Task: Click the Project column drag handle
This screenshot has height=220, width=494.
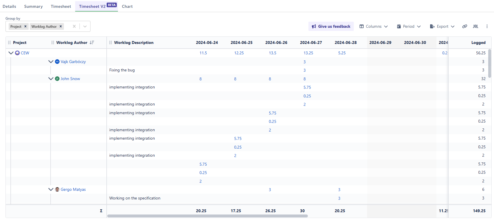Action: pos(9,42)
